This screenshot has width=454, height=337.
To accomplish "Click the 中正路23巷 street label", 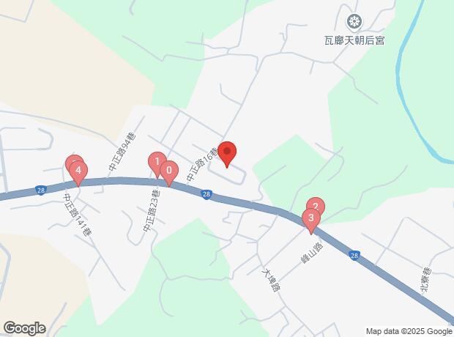I will point(152,211).
